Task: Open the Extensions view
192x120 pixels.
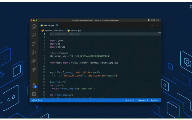Action: pyautogui.click(x=34, y=61)
